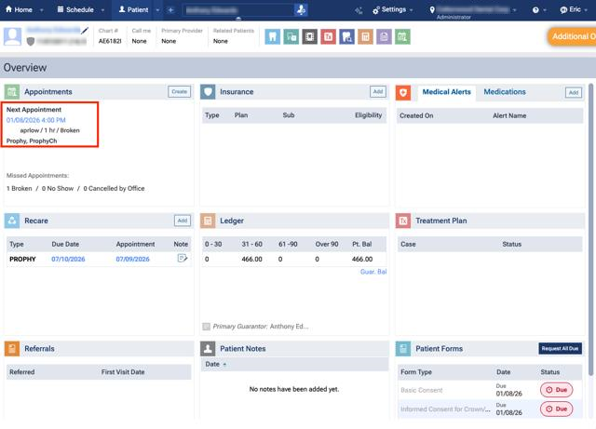Click the Request All Due button
Viewport: 596px width, 429px height.
point(561,349)
